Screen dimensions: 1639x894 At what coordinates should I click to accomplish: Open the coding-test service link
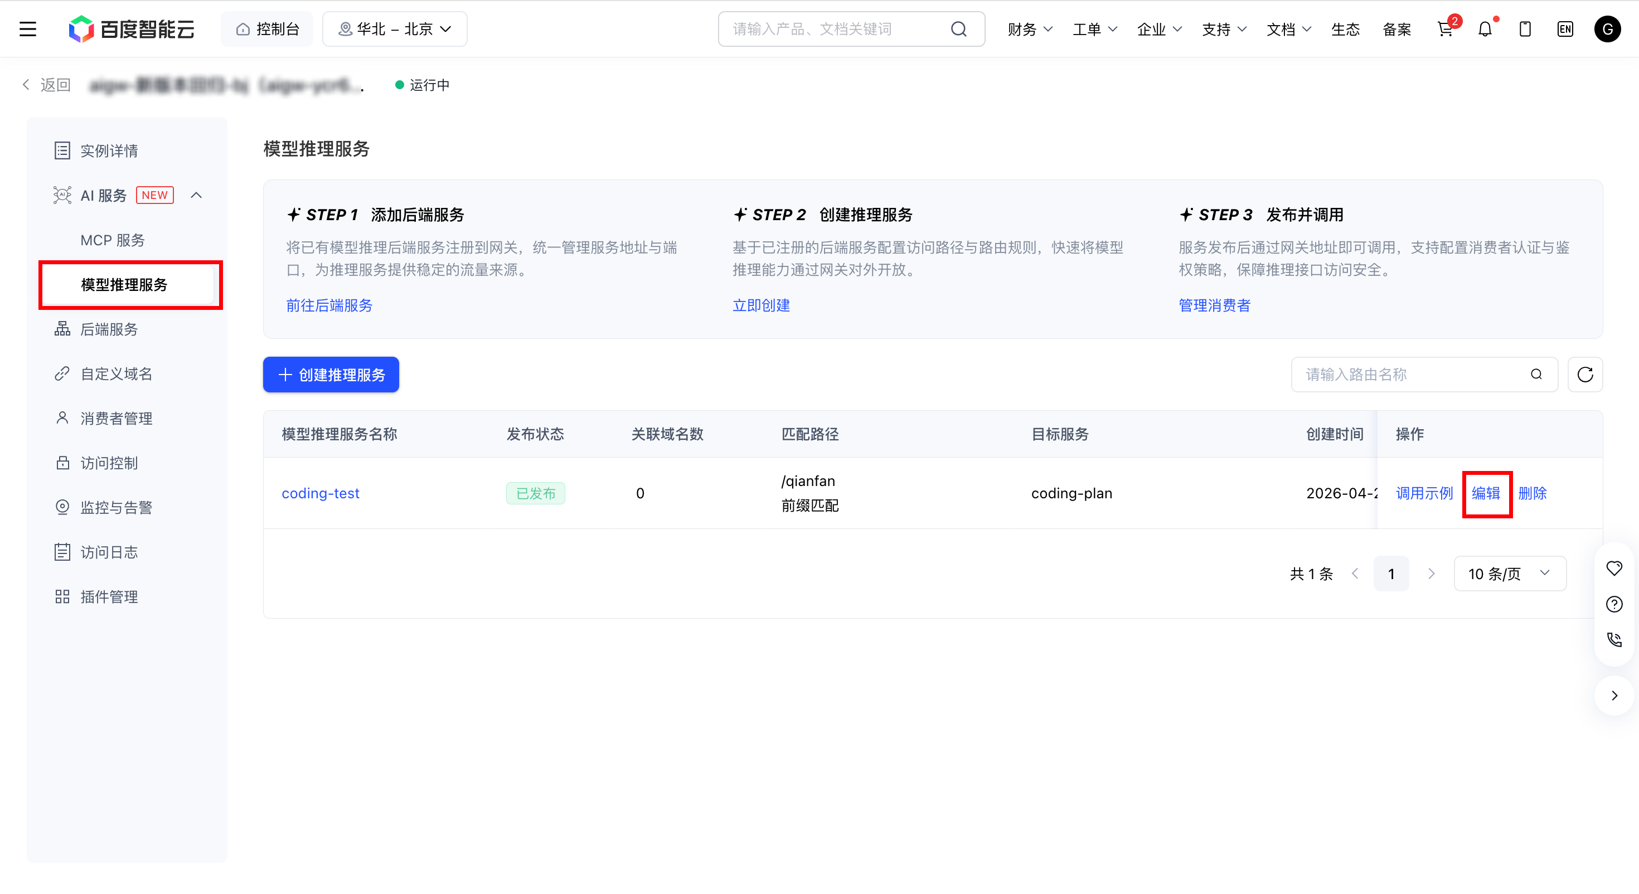pyautogui.click(x=321, y=493)
